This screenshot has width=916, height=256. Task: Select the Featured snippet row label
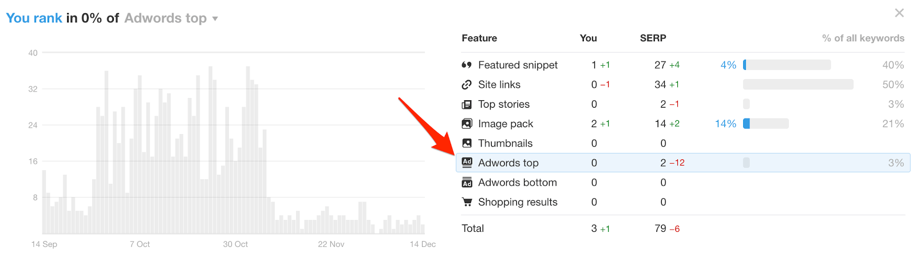click(518, 65)
